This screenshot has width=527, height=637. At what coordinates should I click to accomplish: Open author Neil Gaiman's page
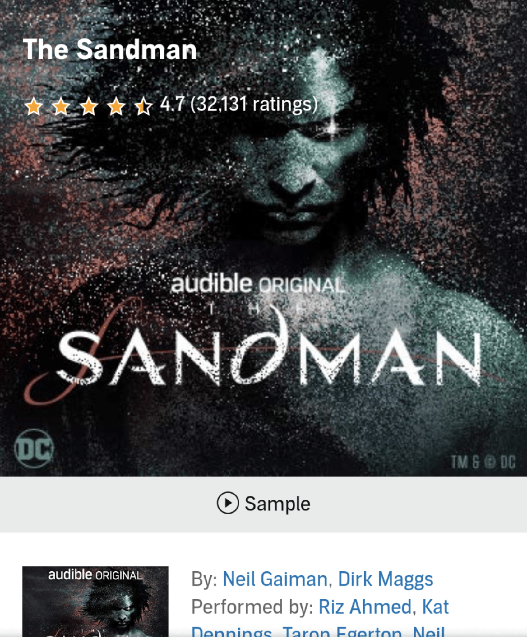(275, 579)
